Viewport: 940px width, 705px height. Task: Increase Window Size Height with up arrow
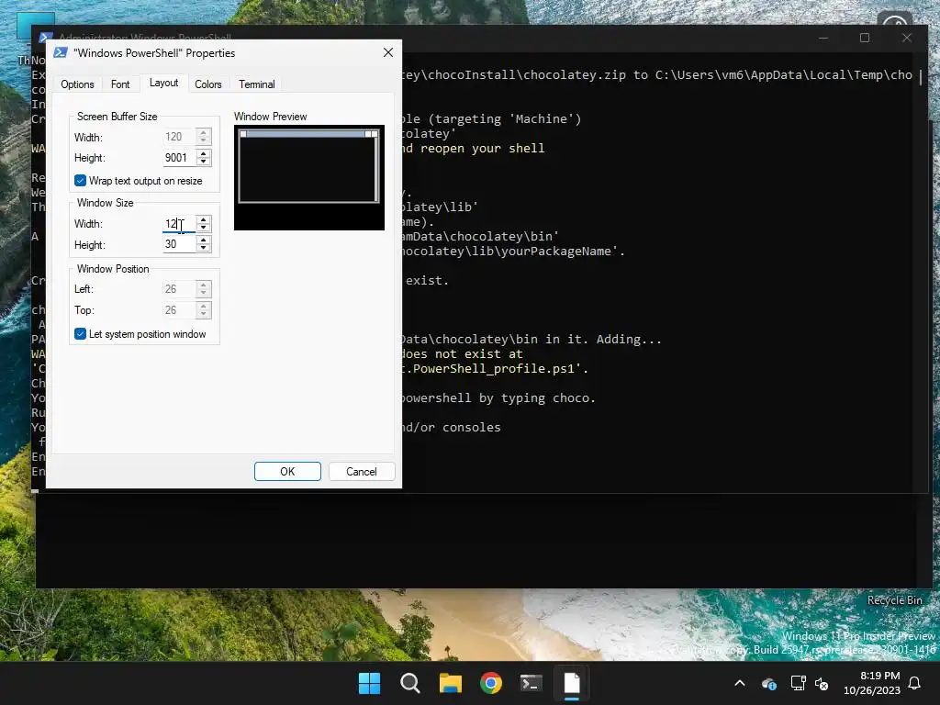(x=204, y=240)
